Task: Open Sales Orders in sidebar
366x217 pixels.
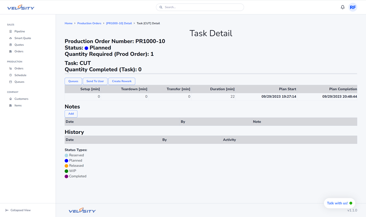Action: tap(19, 52)
